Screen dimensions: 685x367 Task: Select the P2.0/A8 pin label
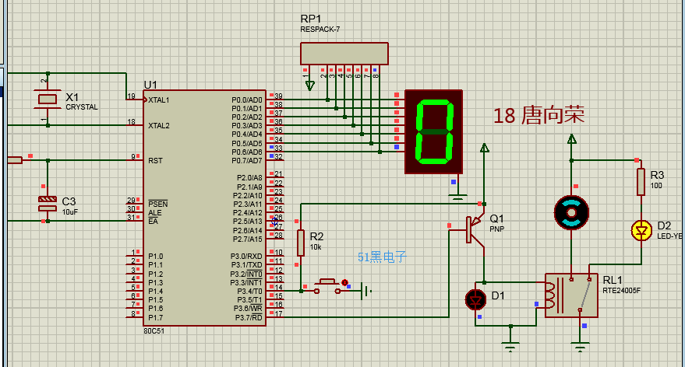coord(249,178)
